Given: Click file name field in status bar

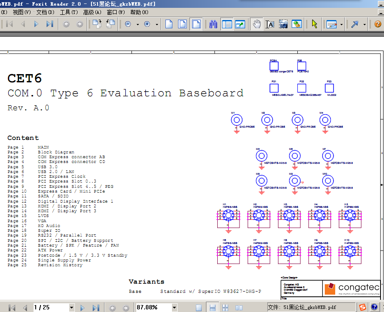Looking at the screenshot, I should pos(311,307).
